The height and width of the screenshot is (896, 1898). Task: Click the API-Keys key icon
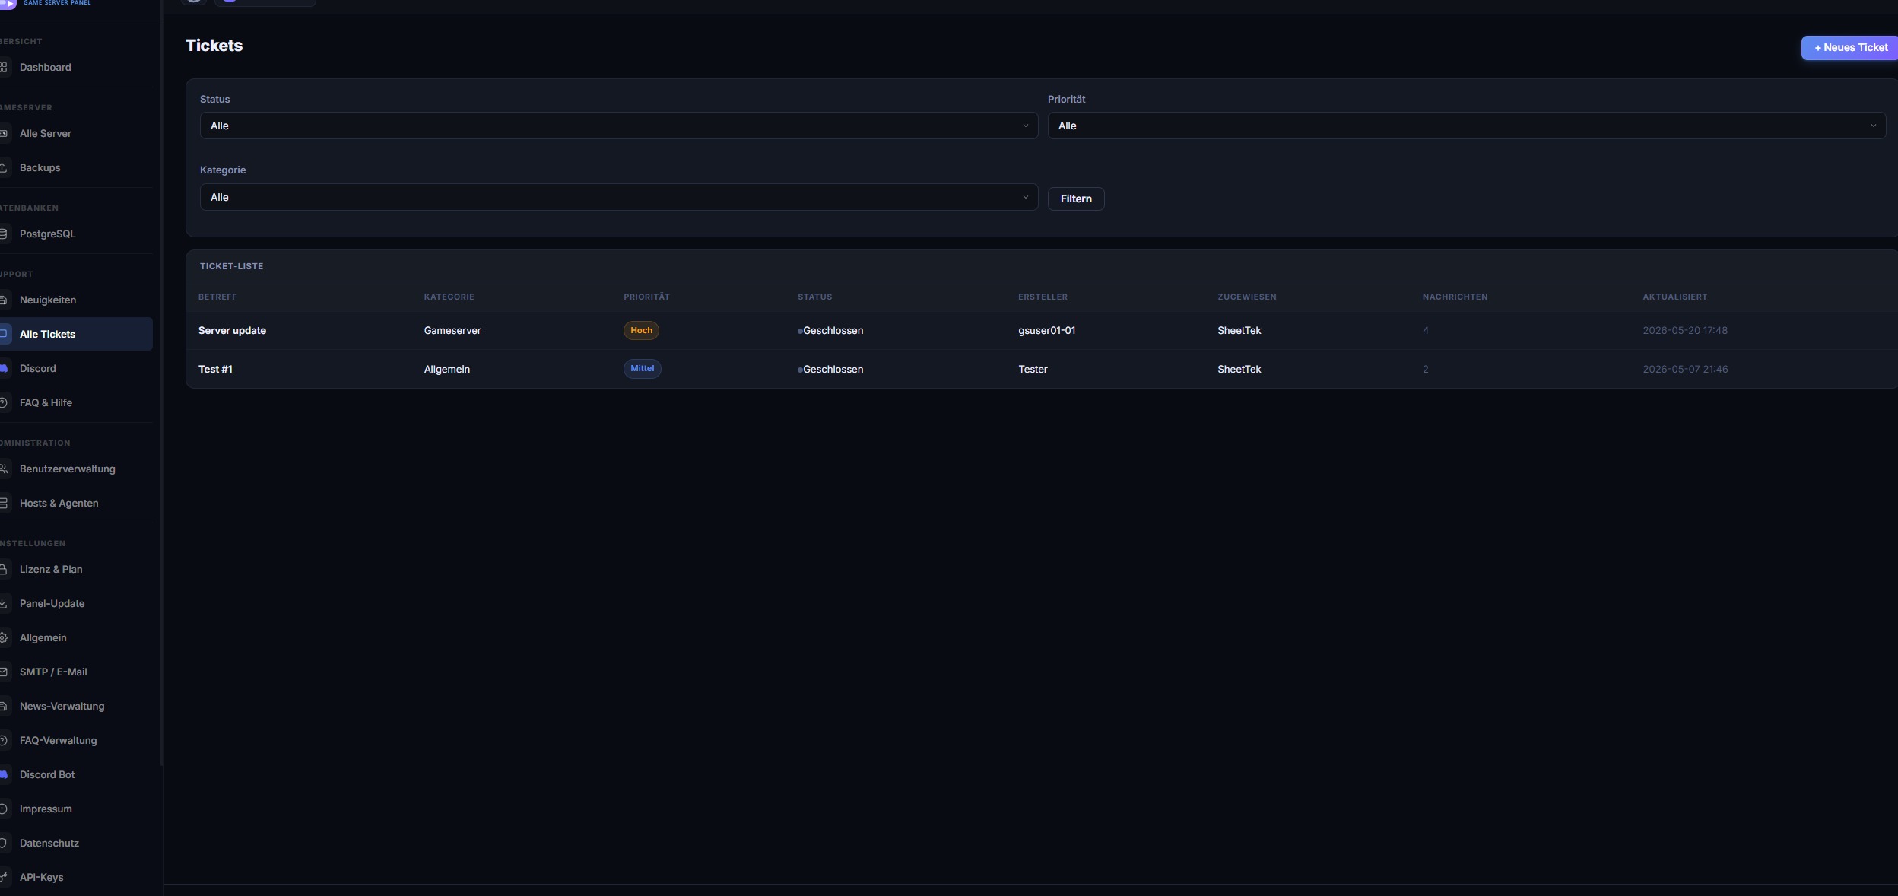4,878
